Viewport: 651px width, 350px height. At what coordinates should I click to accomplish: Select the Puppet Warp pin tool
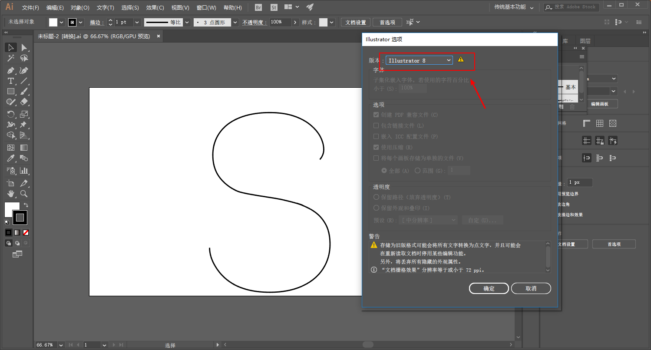point(24,125)
